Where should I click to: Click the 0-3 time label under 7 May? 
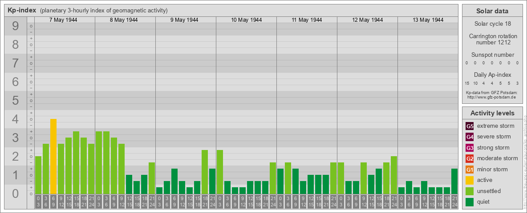tap(38, 201)
